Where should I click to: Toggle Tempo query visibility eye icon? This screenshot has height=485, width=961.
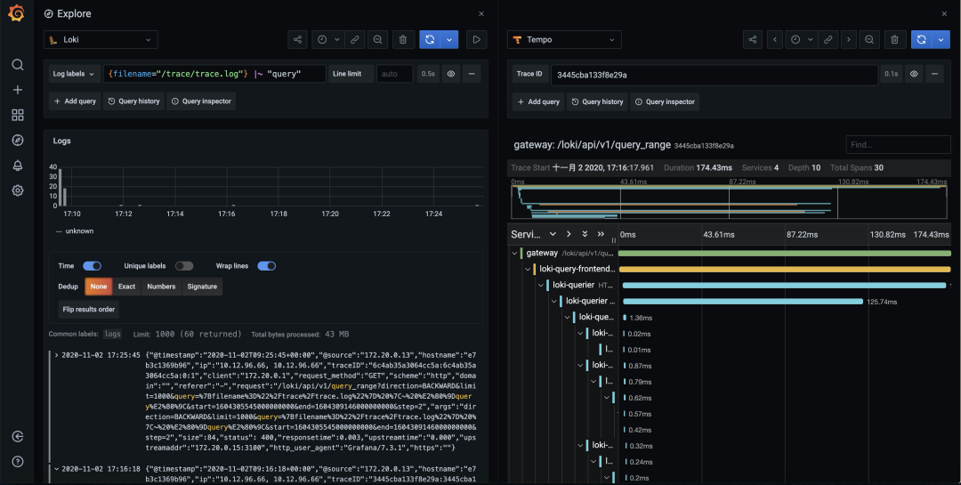coord(914,74)
